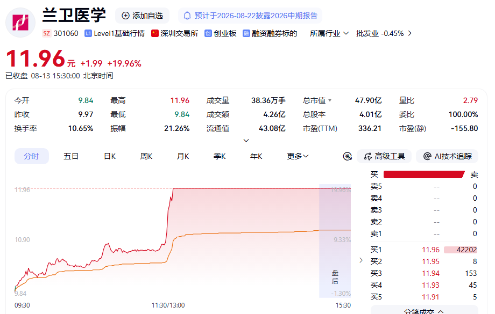Expand the 分笔成交 panel
This screenshot has height=314, width=495.
coord(425,311)
